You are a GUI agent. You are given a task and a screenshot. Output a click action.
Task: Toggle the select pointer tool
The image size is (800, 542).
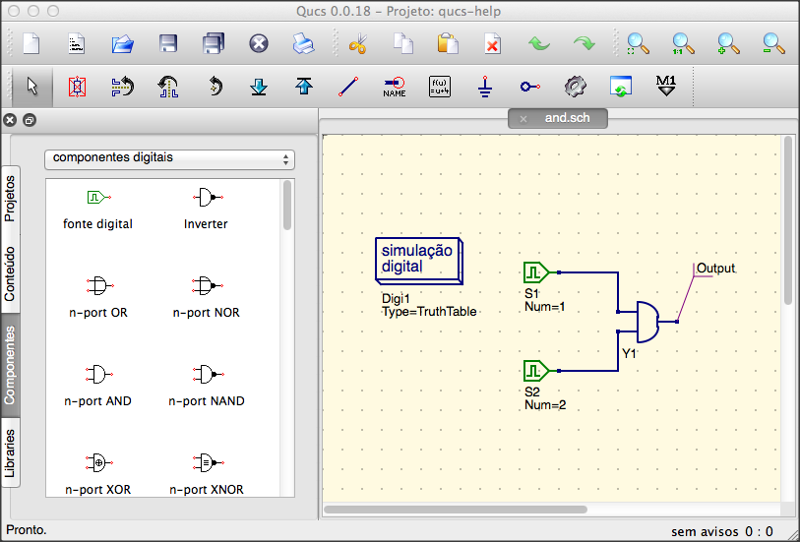point(32,87)
